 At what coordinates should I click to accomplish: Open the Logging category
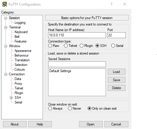click(x=20, y=23)
